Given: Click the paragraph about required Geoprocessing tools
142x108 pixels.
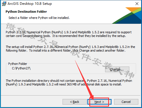Looking at the screenshot, I should (68, 34).
